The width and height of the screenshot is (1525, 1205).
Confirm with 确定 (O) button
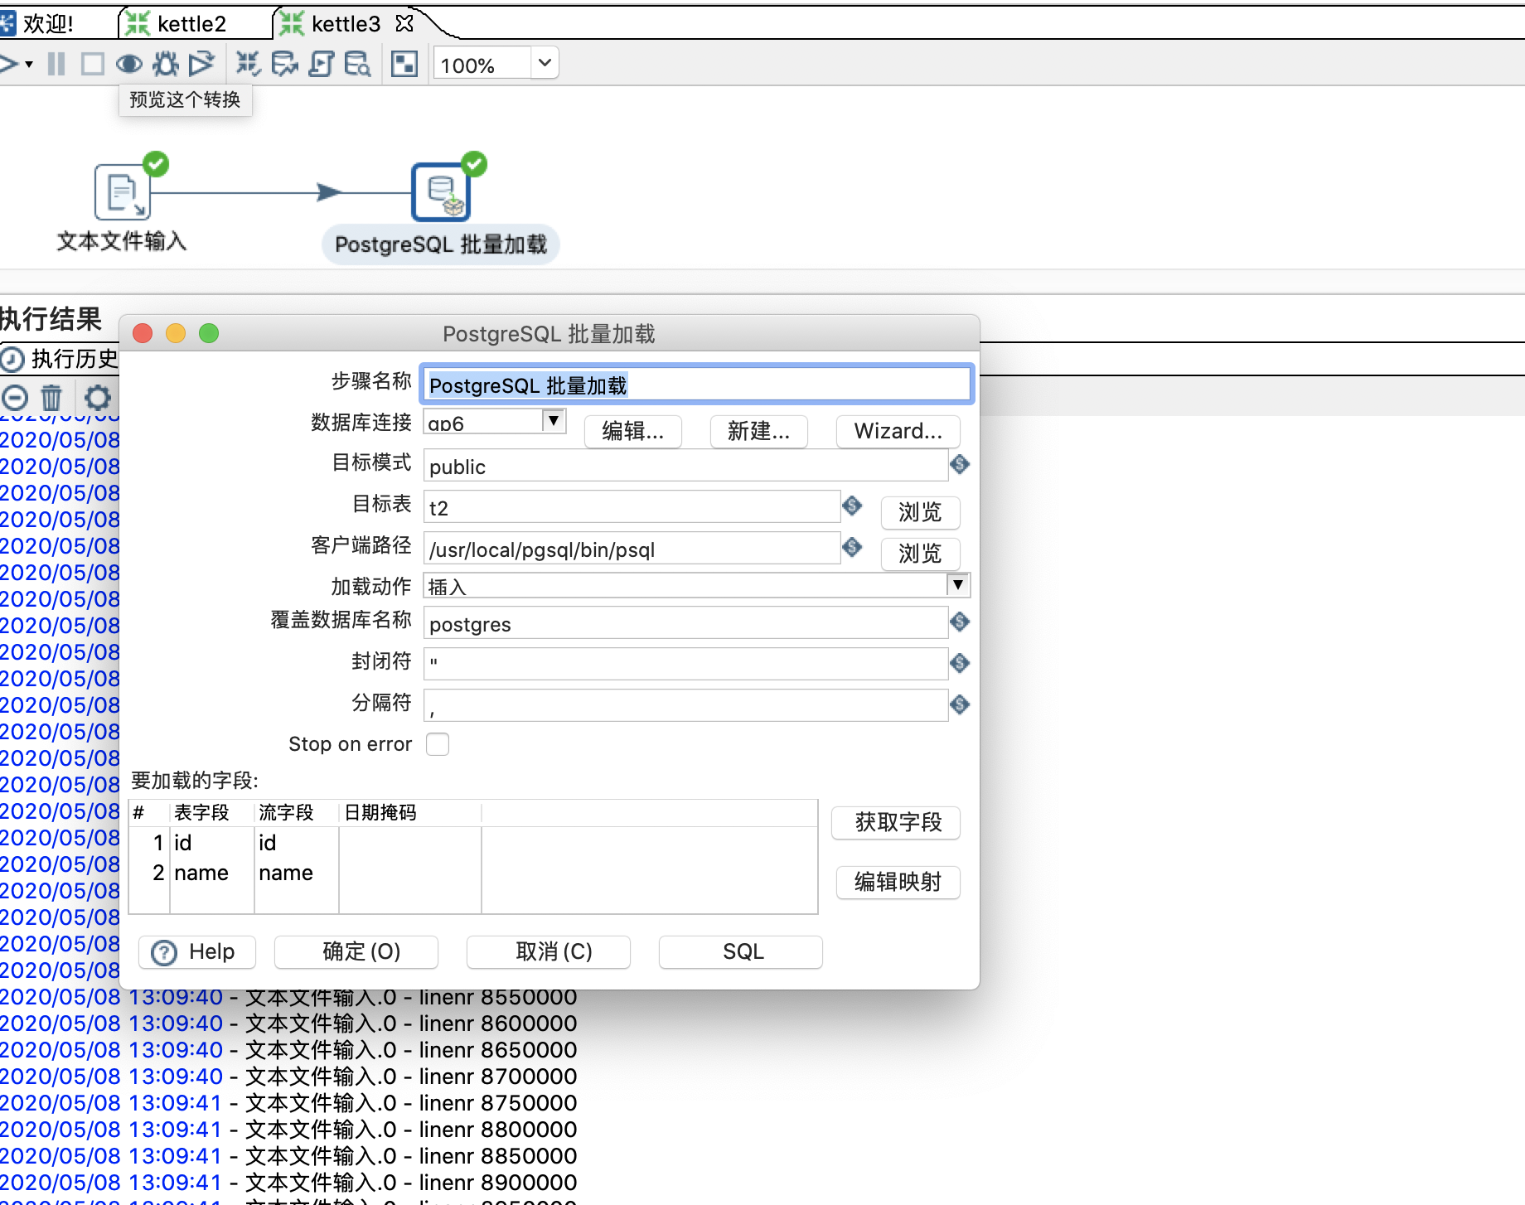pyautogui.click(x=356, y=951)
